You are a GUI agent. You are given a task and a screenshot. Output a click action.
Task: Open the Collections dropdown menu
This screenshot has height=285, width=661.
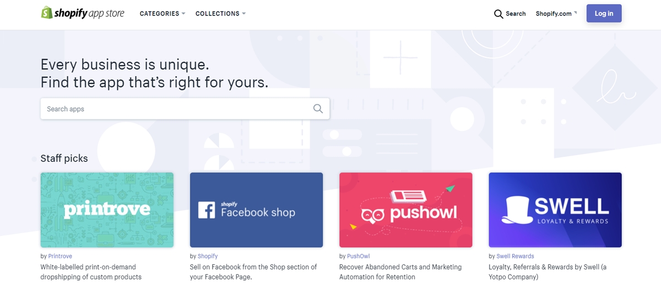point(220,13)
